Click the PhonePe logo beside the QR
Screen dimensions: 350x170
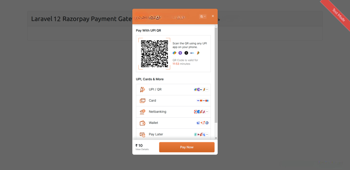(x=180, y=53)
